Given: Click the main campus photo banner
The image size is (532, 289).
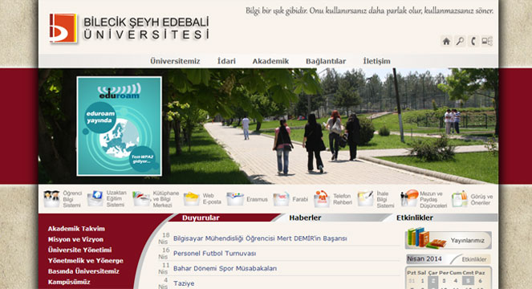Looking at the screenshot, I should [x=268, y=126].
